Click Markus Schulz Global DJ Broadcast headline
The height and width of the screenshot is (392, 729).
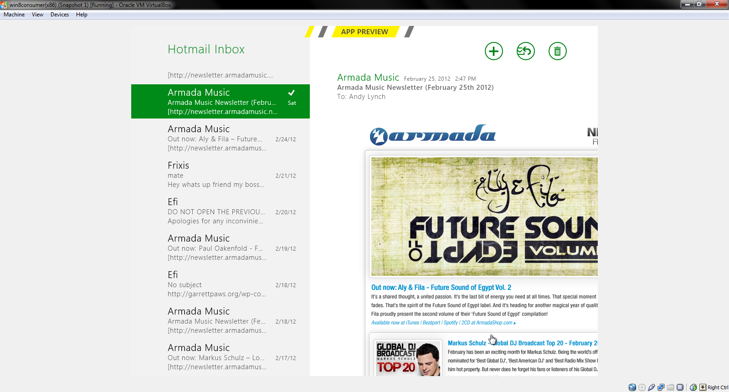point(523,343)
